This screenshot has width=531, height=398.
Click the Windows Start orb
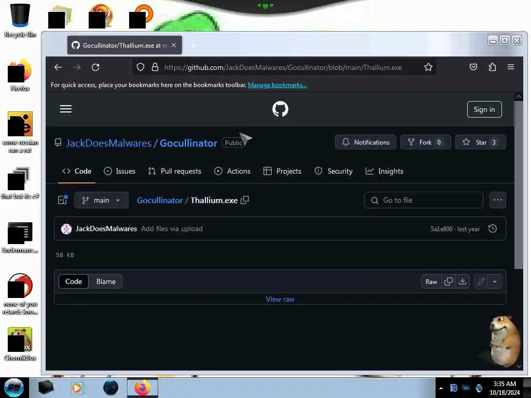(14, 388)
